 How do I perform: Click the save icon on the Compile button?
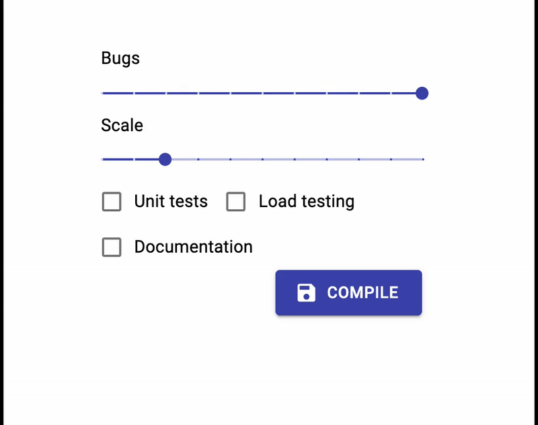tap(306, 293)
